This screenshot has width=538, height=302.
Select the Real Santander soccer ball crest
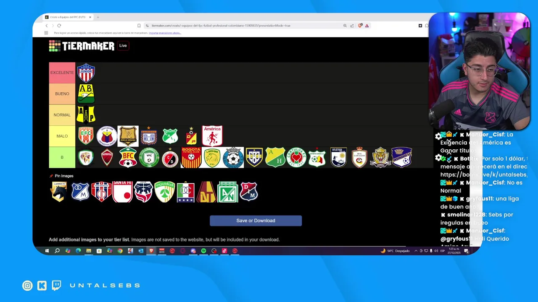tap(233, 157)
